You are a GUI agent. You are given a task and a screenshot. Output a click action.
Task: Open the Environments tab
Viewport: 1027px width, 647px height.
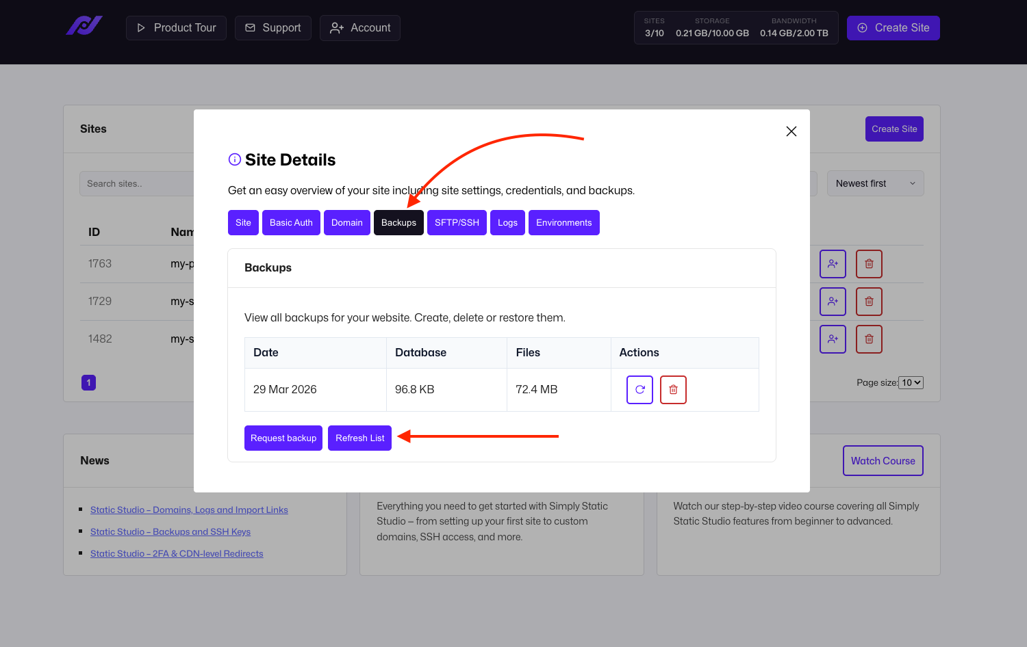(x=564, y=223)
